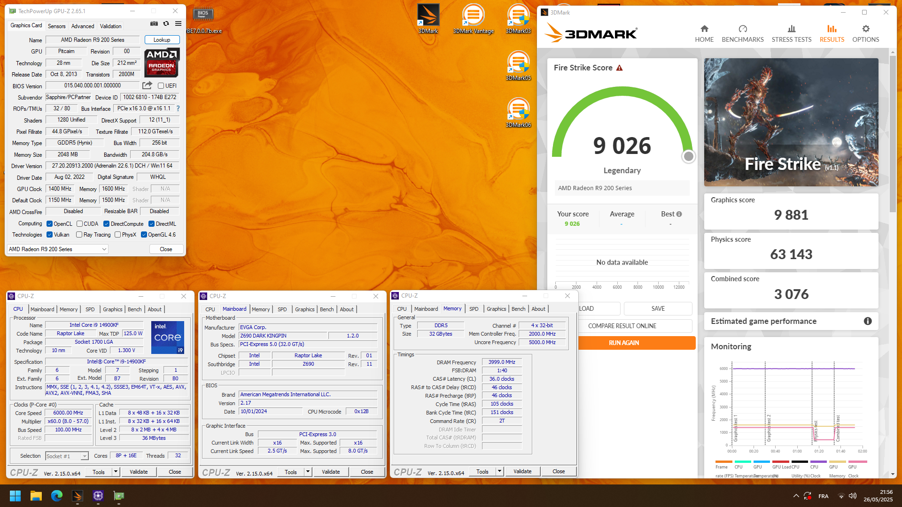Open the BIOS exe desktop shortcut
The height and width of the screenshot is (507, 902).
pyautogui.click(x=203, y=20)
